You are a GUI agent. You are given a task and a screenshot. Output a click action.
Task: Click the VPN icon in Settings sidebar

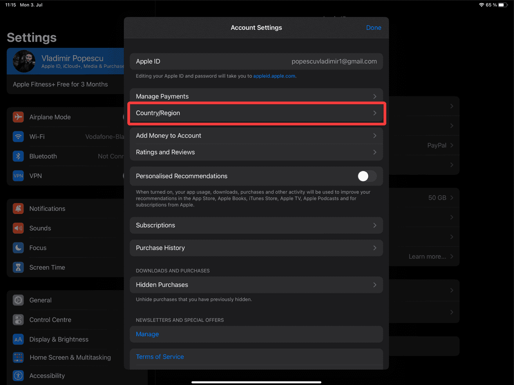click(x=18, y=176)
